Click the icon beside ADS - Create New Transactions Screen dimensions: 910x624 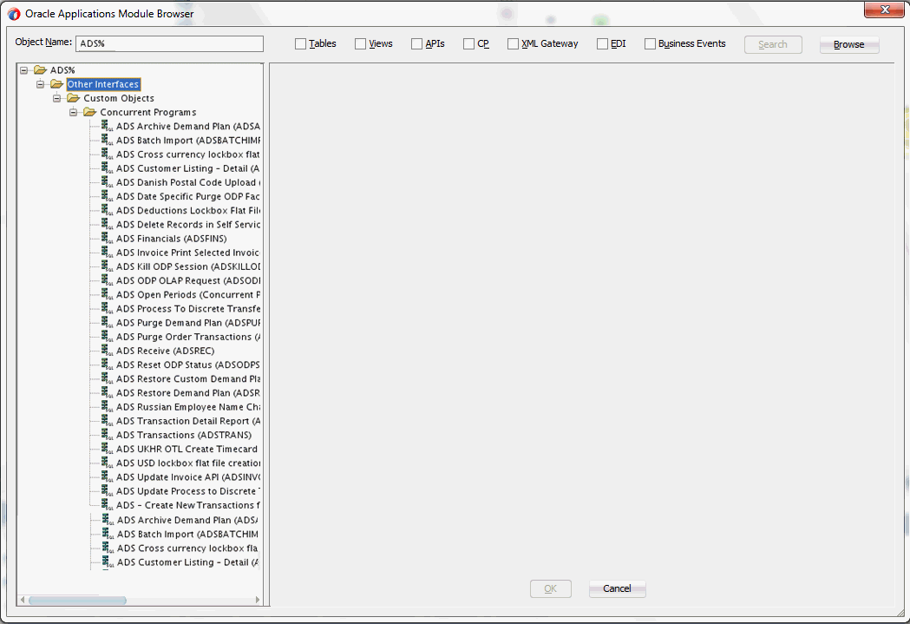coord(108,505)
